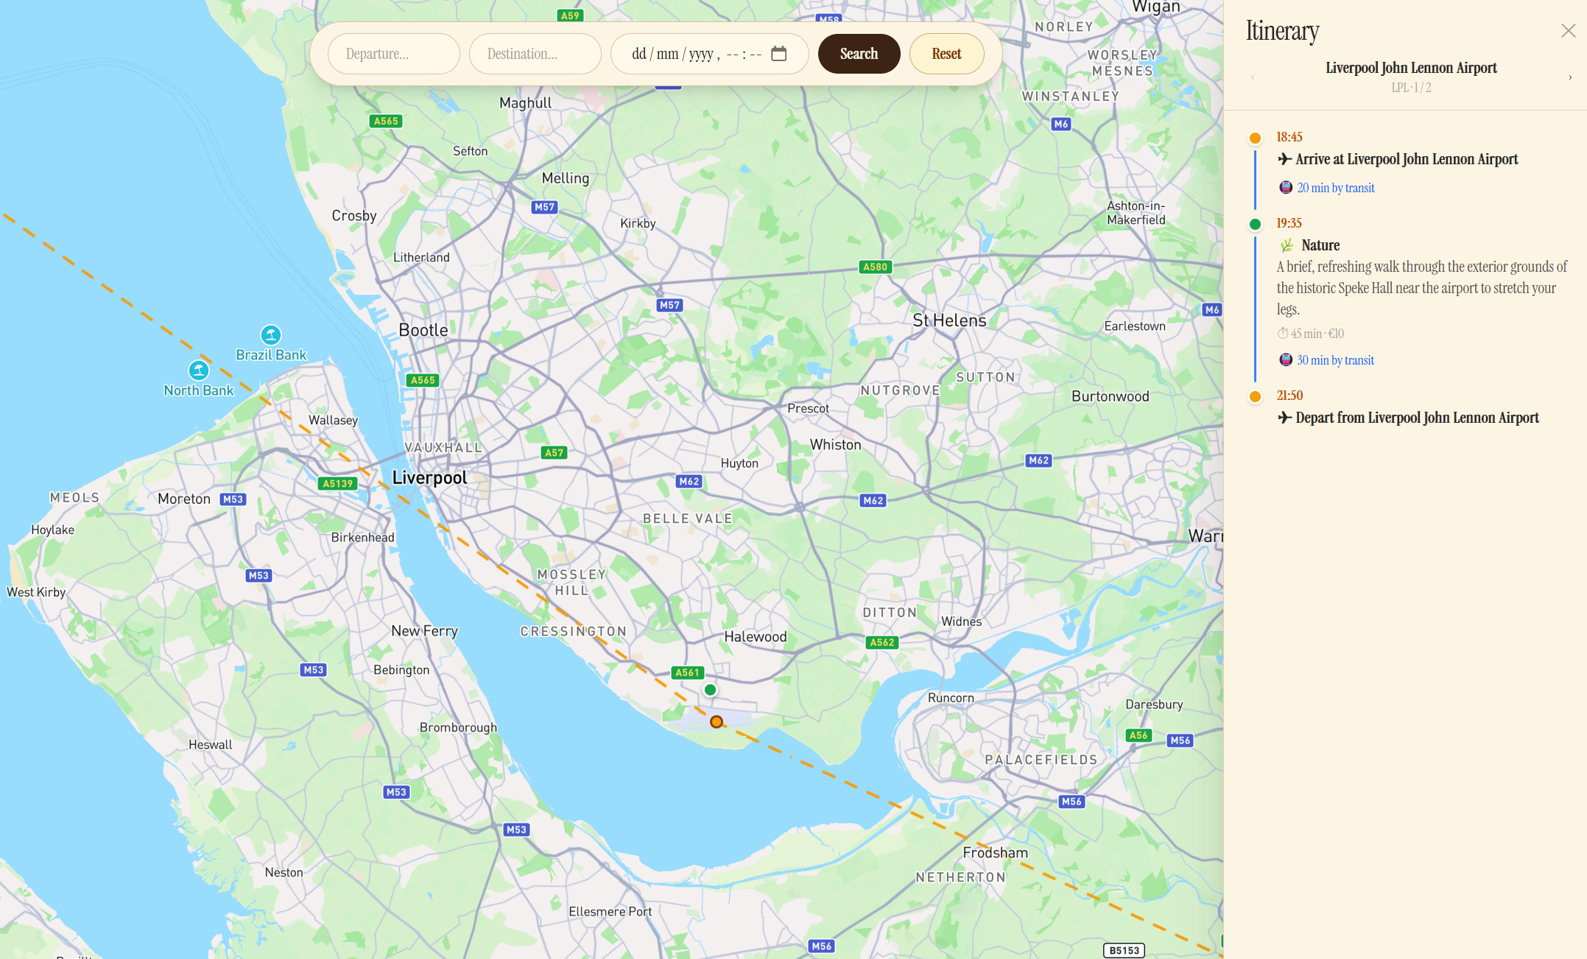
Task: Open the calendar date picker icon
Action: click(778, 54)
